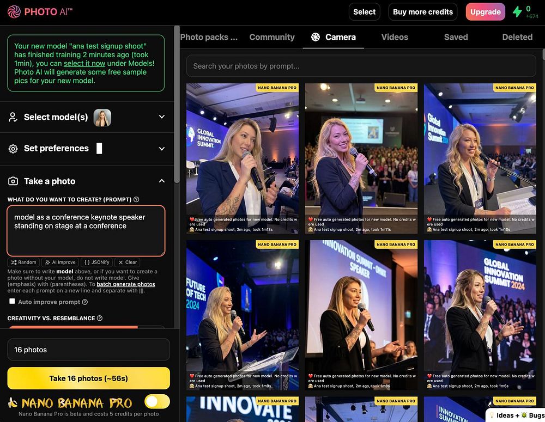This screenshot has height=422, width=545.
Task: Open the Deleted tab
Action: [517, 37]
